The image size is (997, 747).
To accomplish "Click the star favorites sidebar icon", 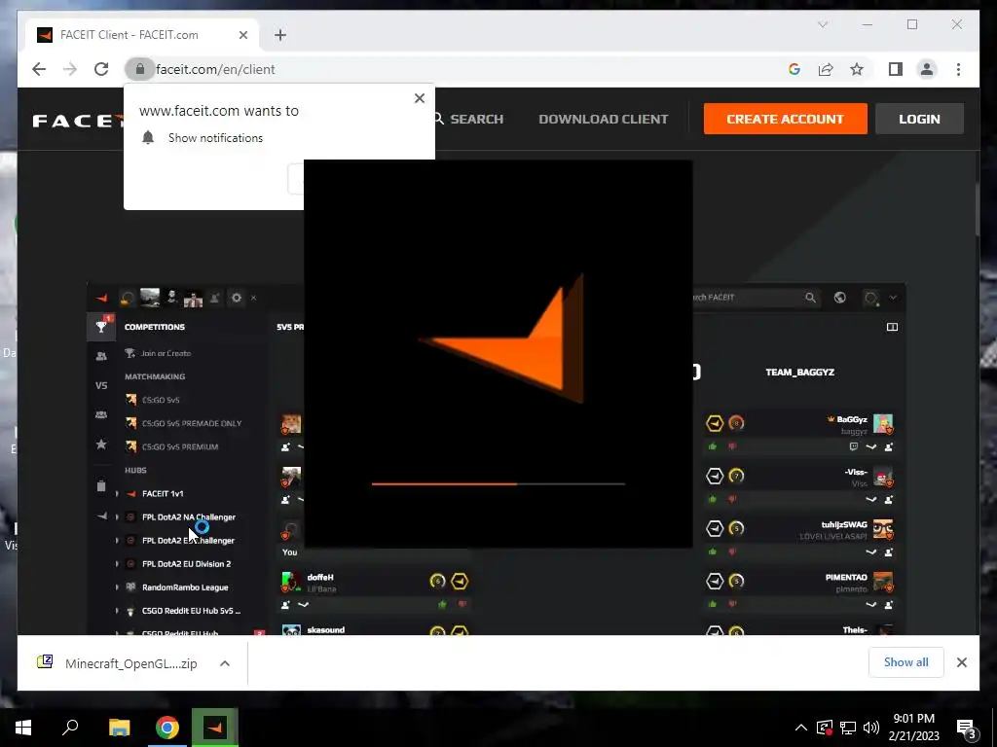I will tap(101, 444).
